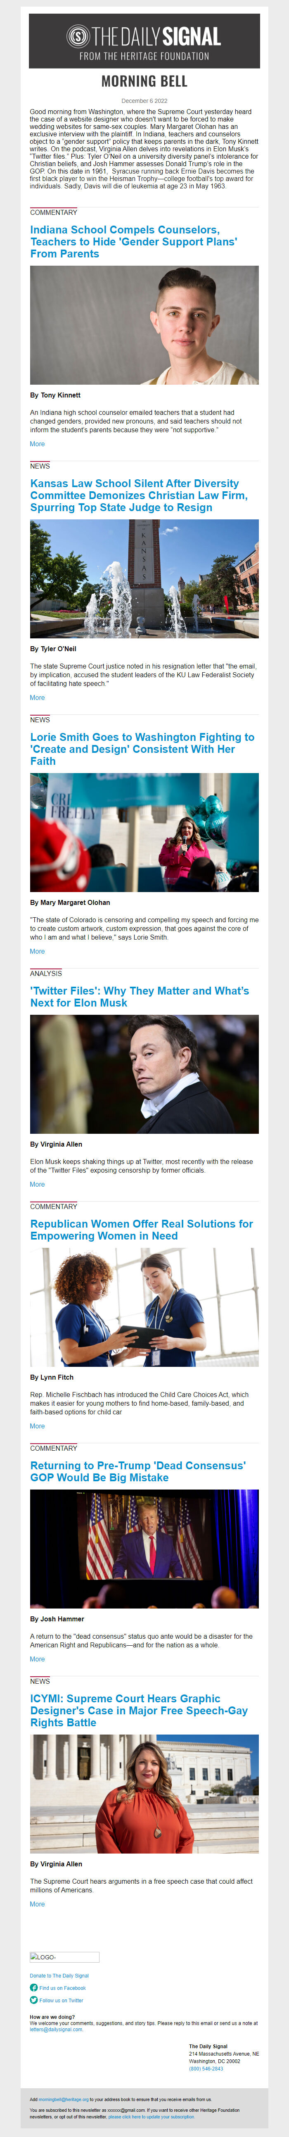Click the Trump on-screen speech photo
Screen dimensions: 289x2137
click(144, 1549)
